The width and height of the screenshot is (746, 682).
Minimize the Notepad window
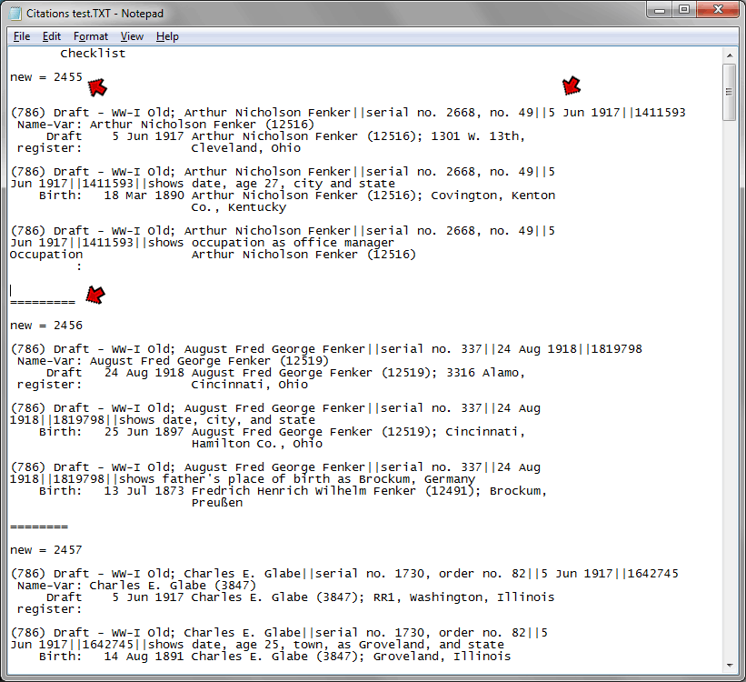click(x=658, y=10)
